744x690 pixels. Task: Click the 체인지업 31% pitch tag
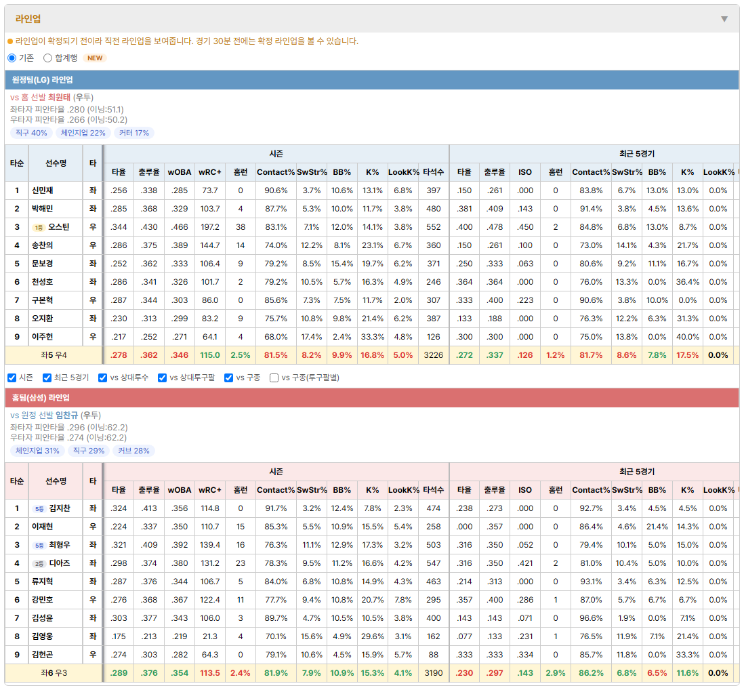click(37, 451)
